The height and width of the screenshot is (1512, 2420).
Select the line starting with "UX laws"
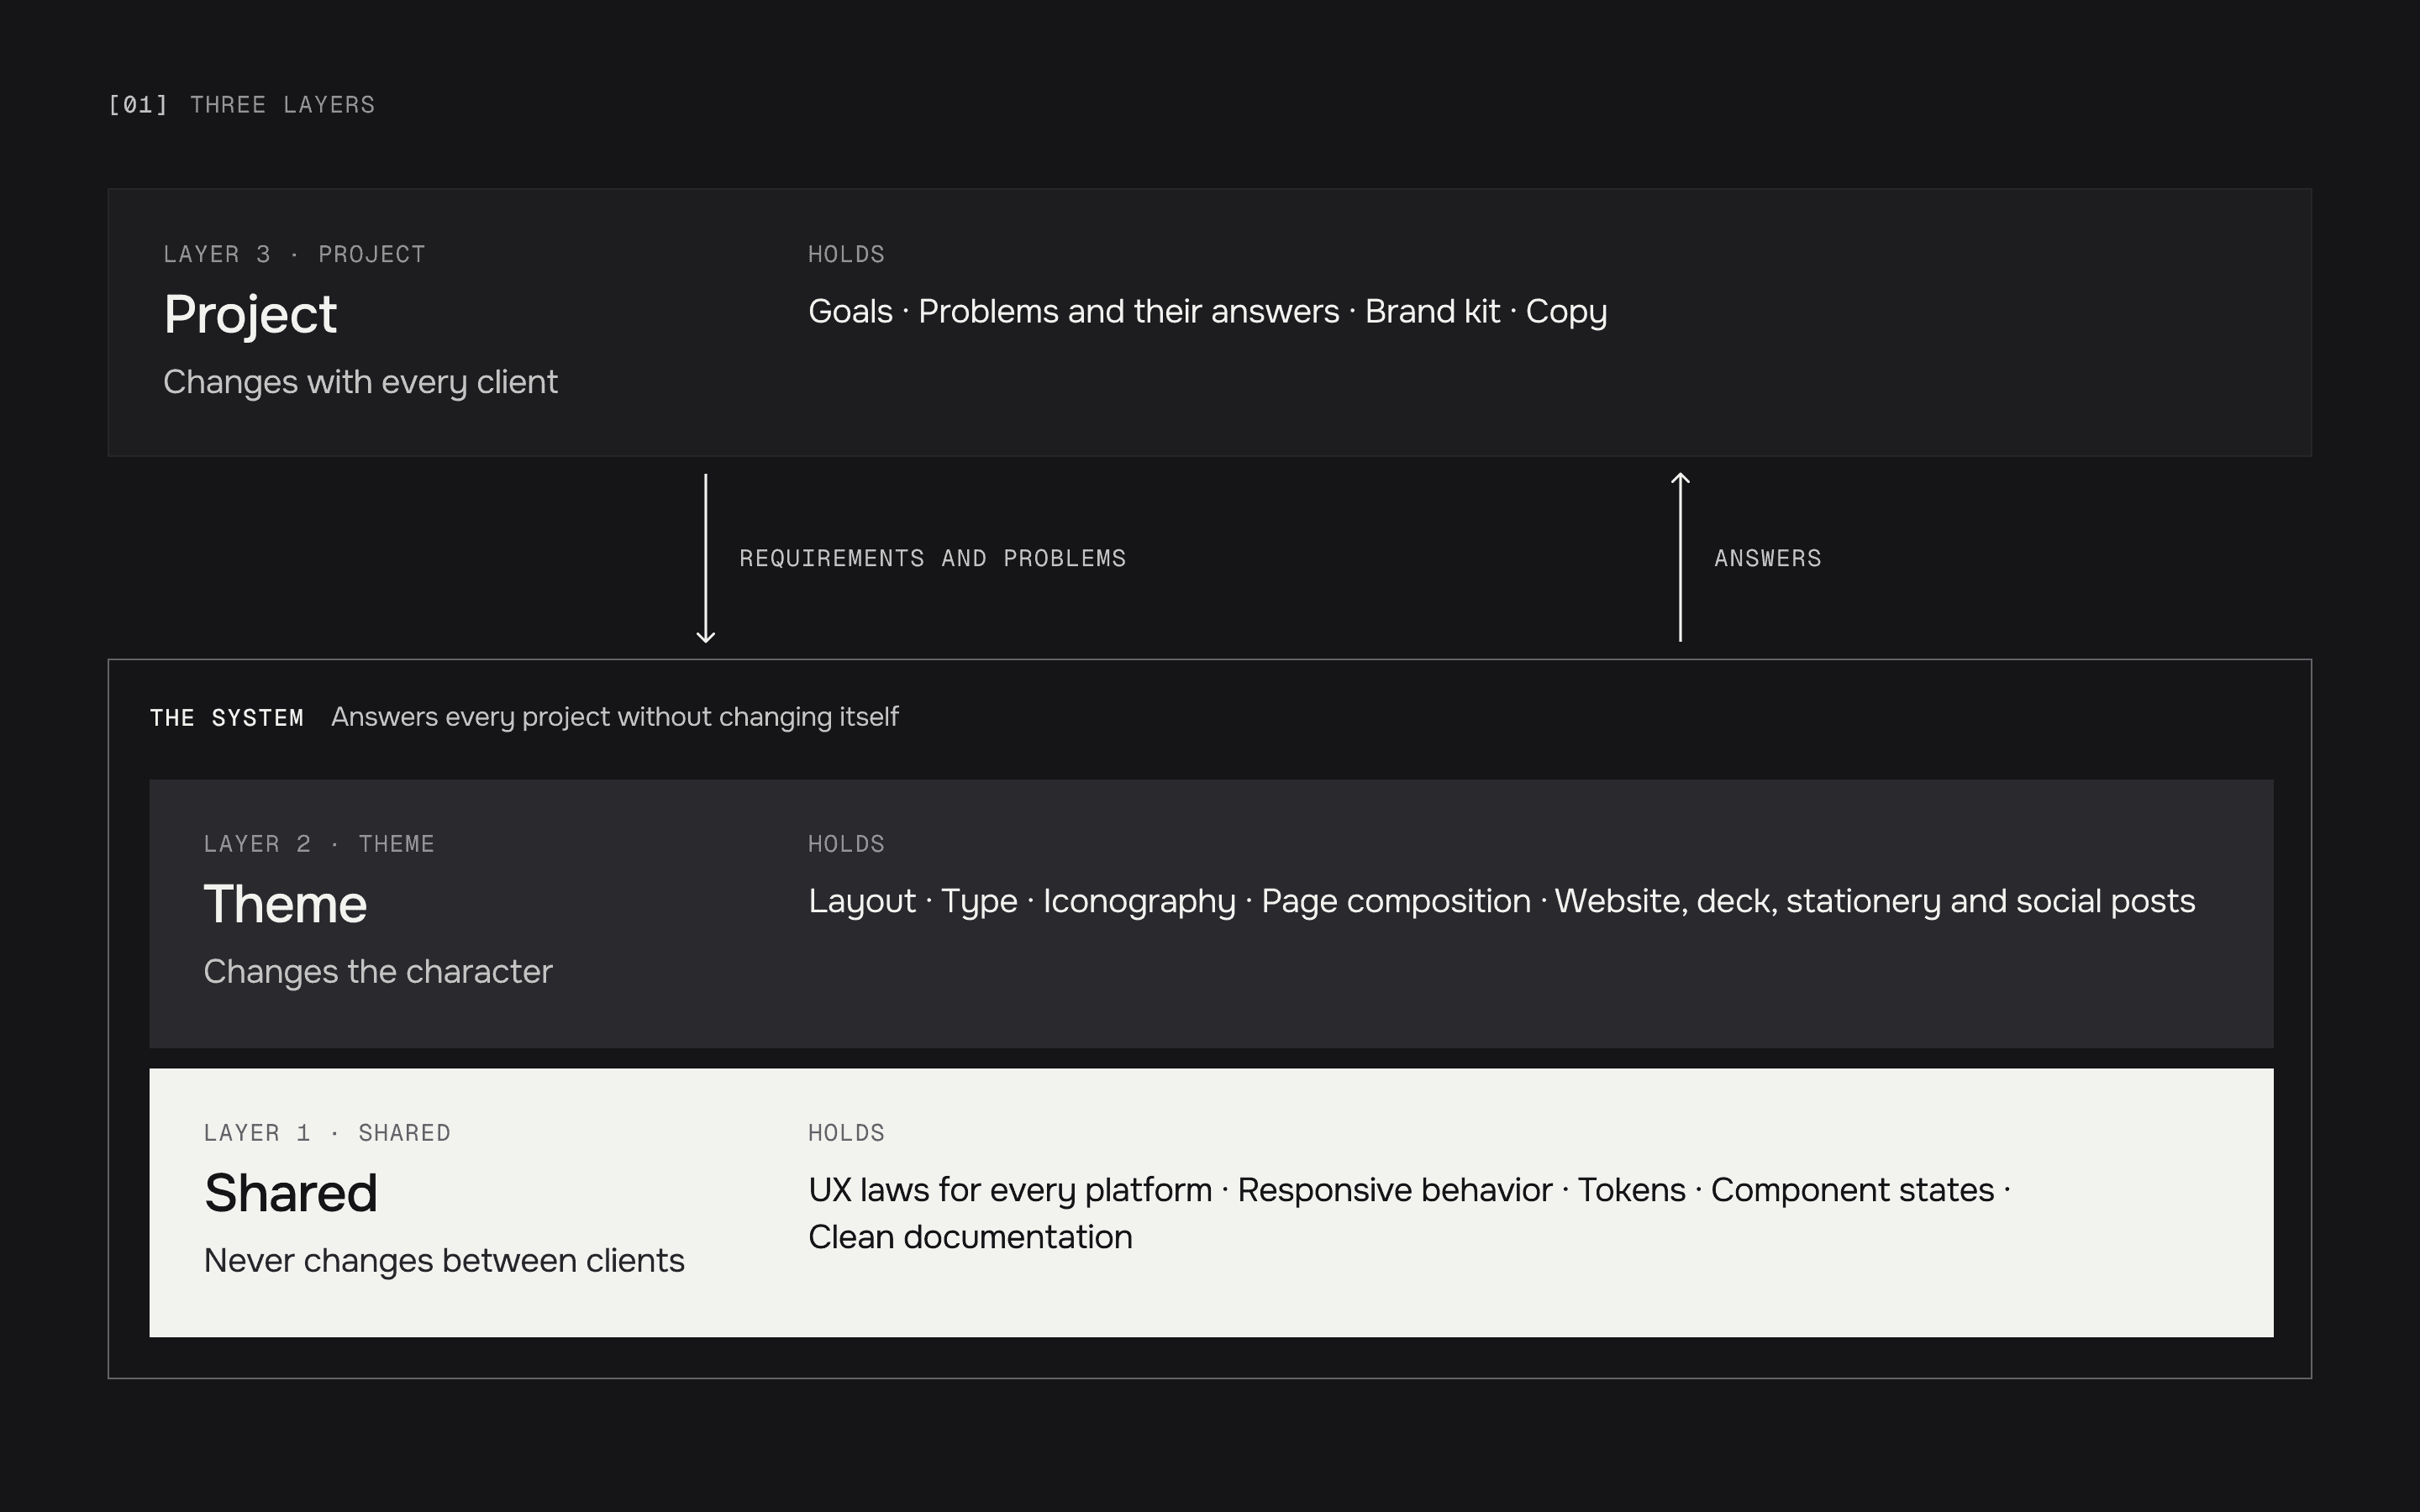click(x=1410, y=1190)
